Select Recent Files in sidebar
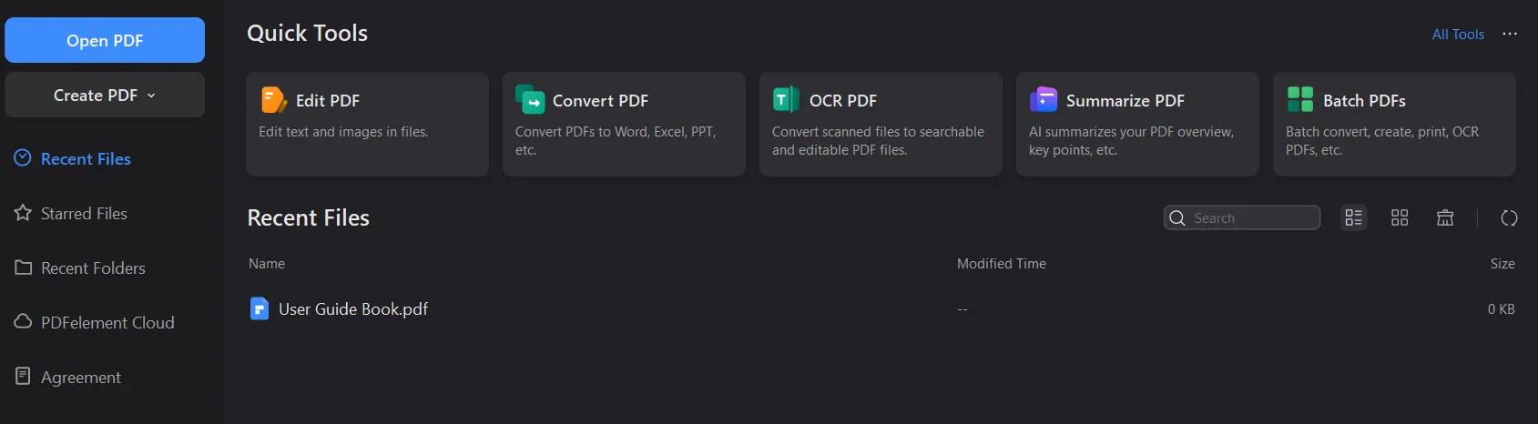 click(x=86, y=159)
